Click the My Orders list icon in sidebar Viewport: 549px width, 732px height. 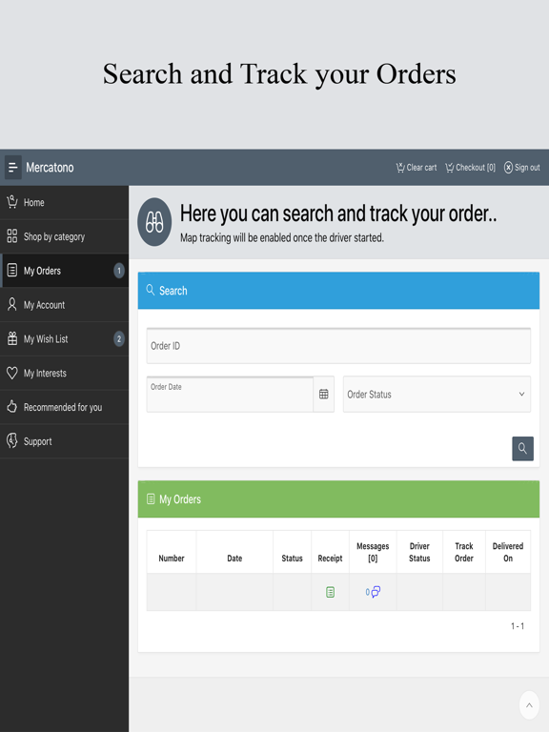pyautogui.click(x=12, y=271)
